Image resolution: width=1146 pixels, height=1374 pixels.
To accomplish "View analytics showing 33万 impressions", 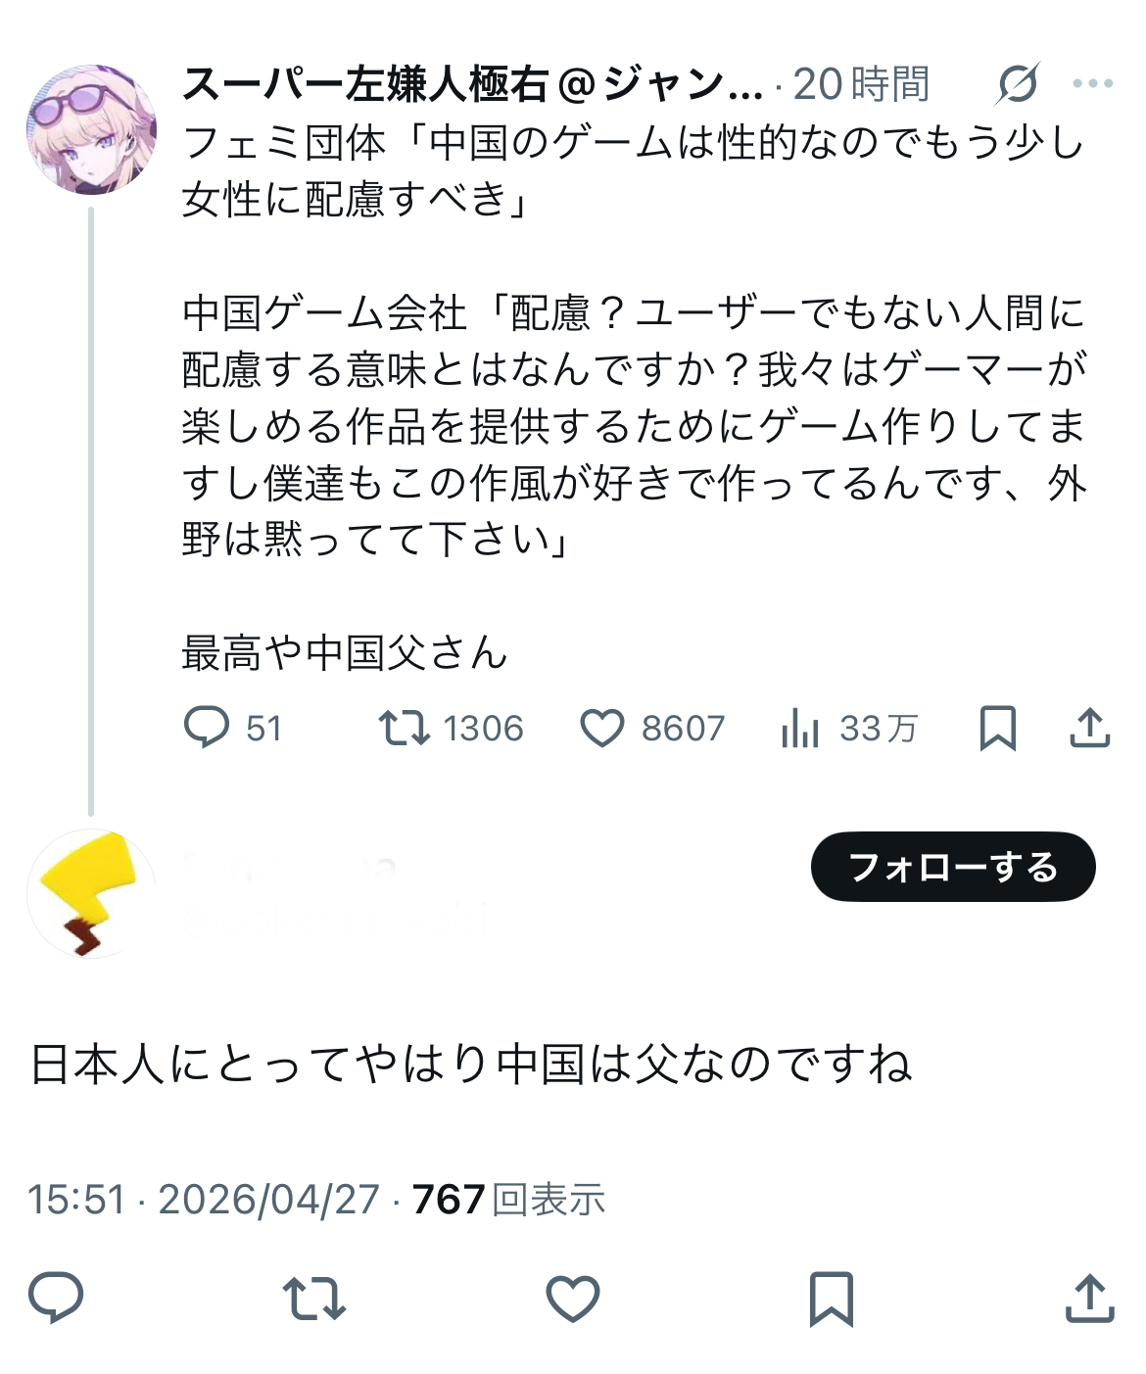I will coord(800,729).
